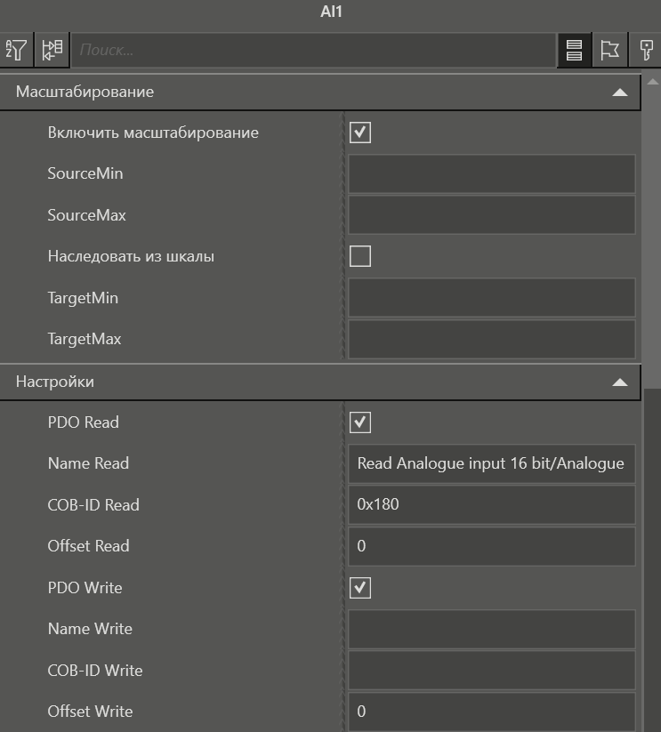Select the Offset Write label
Screen dimensions: 661x732
click(x=90, y=712)
